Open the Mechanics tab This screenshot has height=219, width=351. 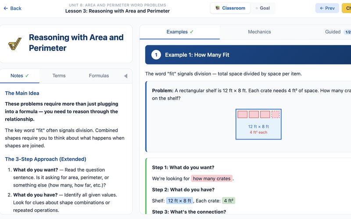(259, 32)
